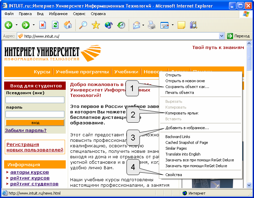Open the Справка menu

98,14
